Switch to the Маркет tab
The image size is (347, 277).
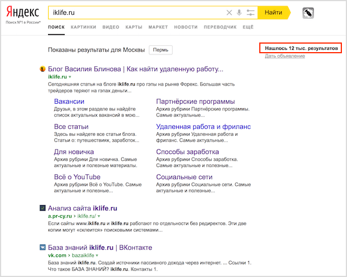(x=158, y=27)
